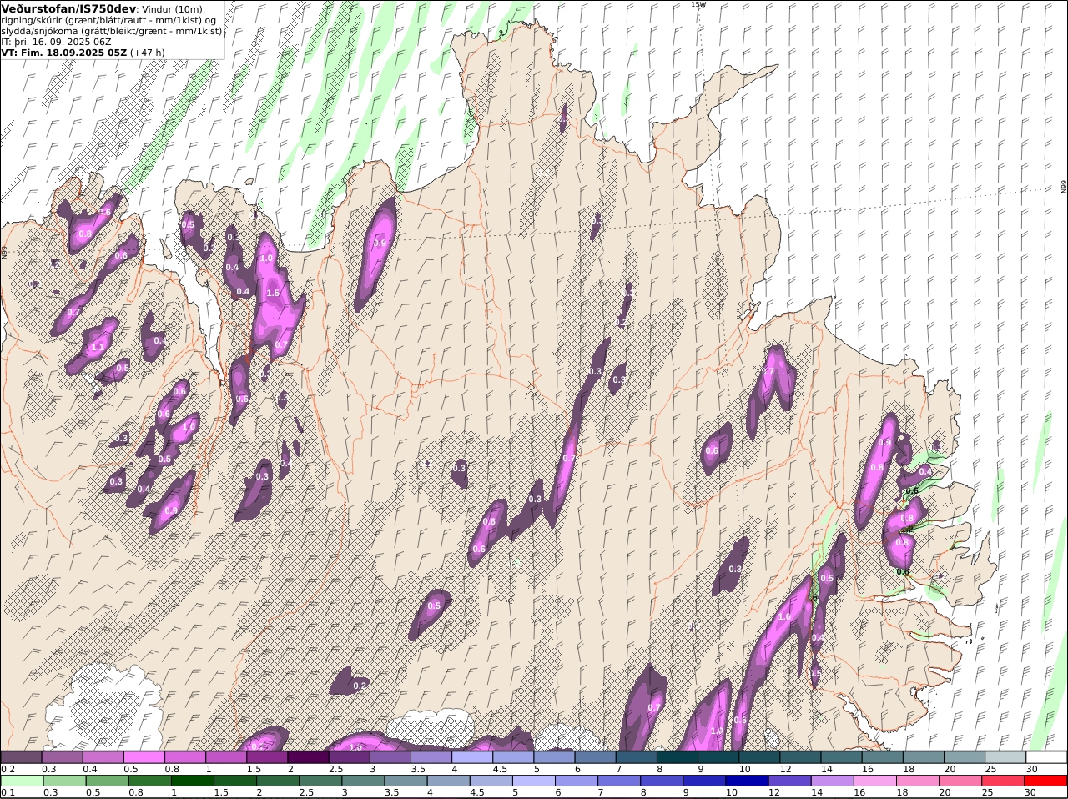This screenshot has height=799, width=1068.
Task: Pick the lavender snow swatch for 4–4.5
Action: (472, 757)
